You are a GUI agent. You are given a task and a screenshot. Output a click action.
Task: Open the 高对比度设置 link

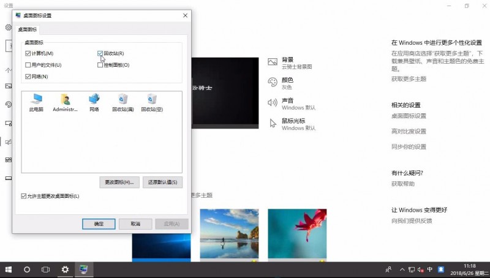click(x=409, y=131)
